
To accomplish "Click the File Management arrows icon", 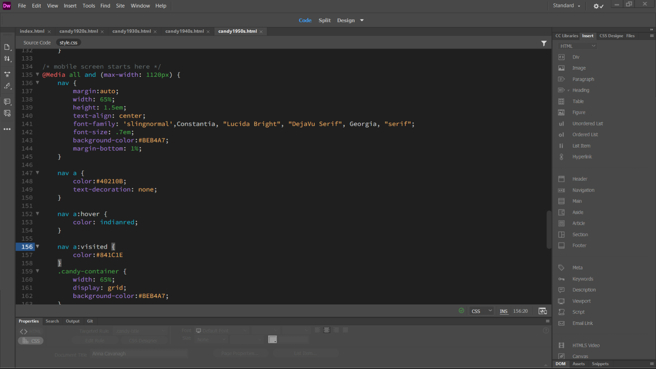I will pyautogui.click(x=7, y=59).
